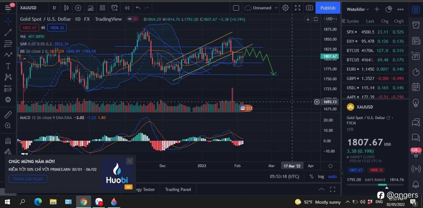Activate the zoom in tool

click(8, 126)
